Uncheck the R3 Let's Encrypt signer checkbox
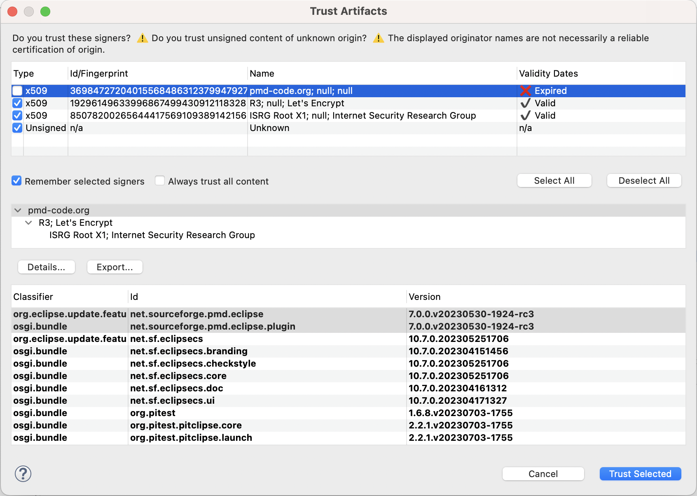 click(x=17, y=103)
